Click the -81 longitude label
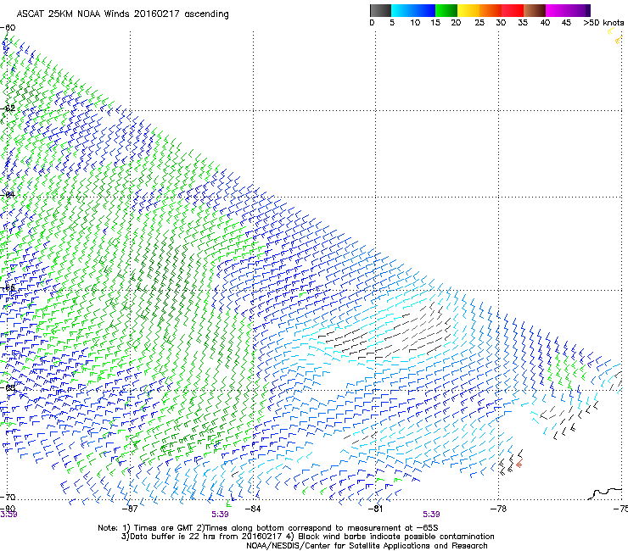This screenshot has height=551, width=628. pyautogui.click(x=375, y=509)
